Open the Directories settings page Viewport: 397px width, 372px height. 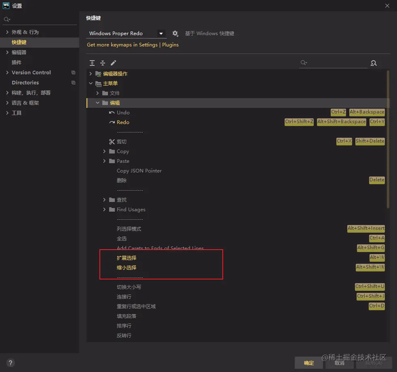pyautogui.click(x=40, y=83)
